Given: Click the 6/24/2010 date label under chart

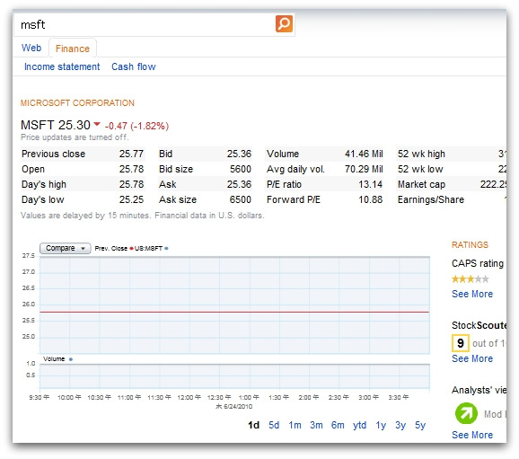Looking at the screenshot, I should (x=234, y=406).
